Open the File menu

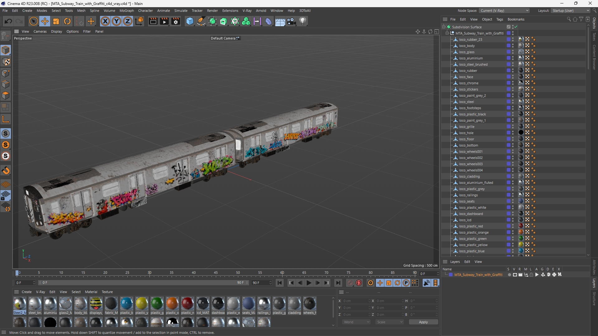click(5, 11)
